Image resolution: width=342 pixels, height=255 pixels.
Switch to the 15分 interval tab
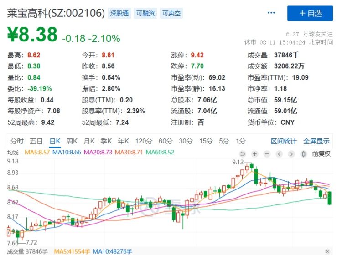[x=206, y=141]
